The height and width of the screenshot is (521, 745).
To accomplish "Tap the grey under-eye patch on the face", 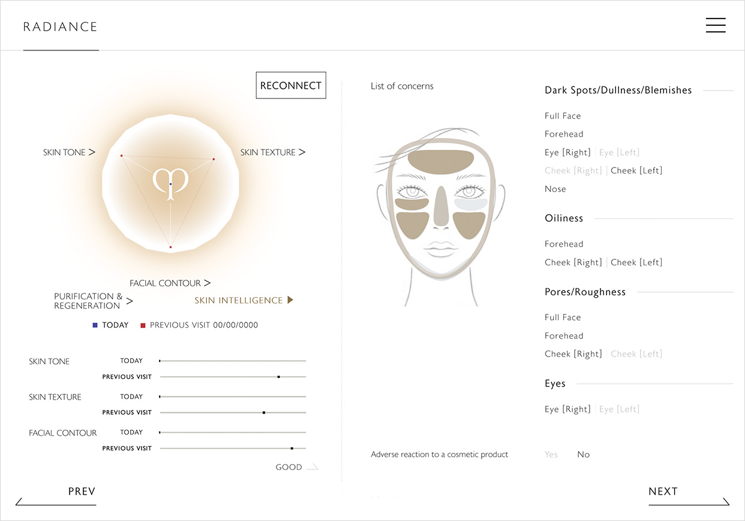I will coord(470,203).
